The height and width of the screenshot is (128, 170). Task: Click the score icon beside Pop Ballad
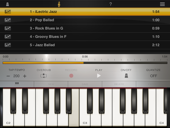point(8,20)
